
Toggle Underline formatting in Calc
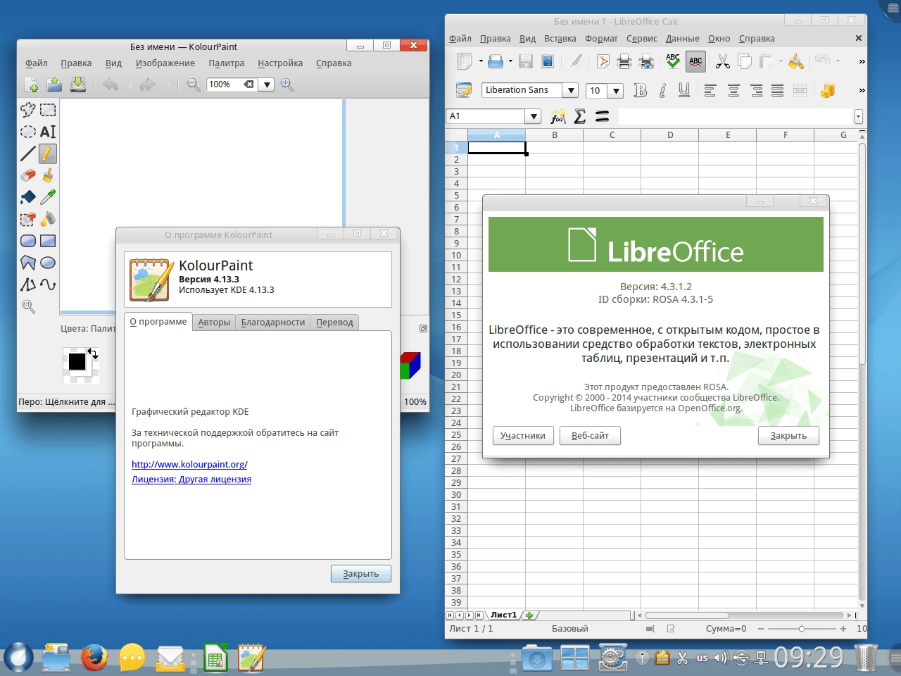pyautogui.click(x=684, y=90)
